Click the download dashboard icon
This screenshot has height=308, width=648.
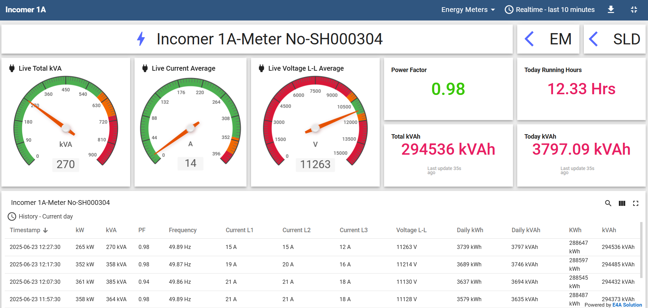(611, 10)
